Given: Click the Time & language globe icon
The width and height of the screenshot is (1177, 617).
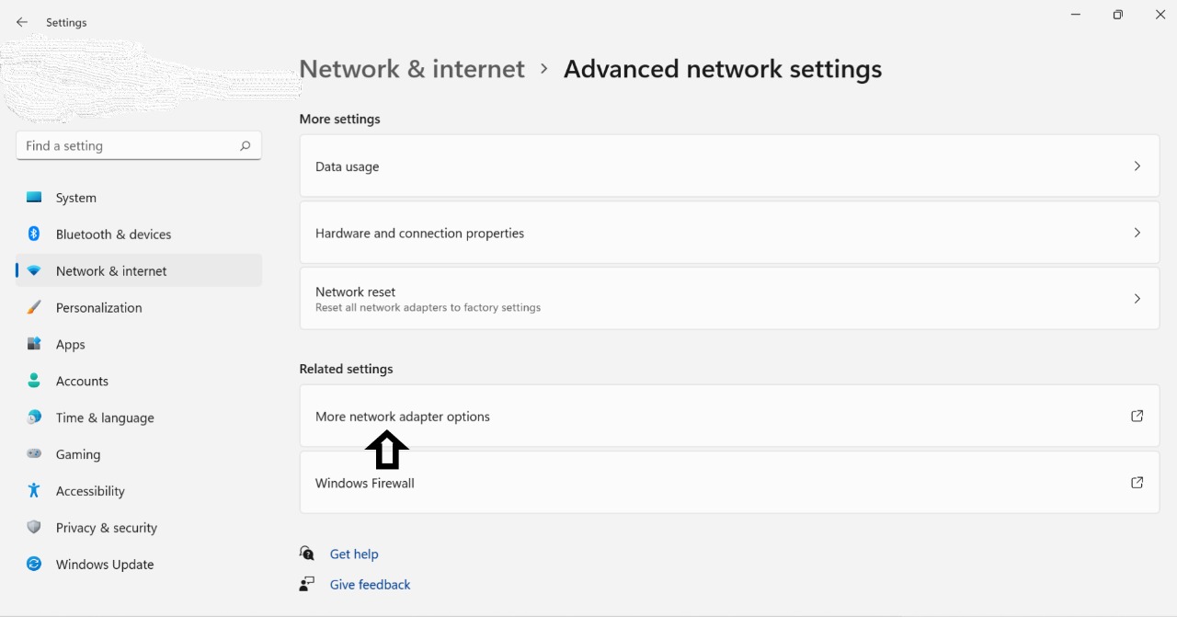Looking at the screenshot, I should pyautogui.click(x=34, y=417).
